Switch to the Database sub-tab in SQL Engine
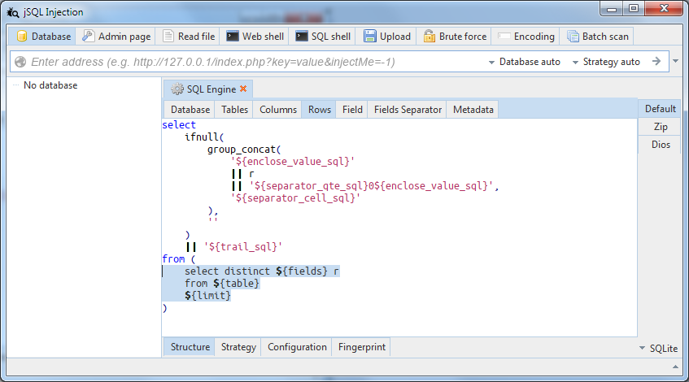689x382 pixels. (190, 110)
